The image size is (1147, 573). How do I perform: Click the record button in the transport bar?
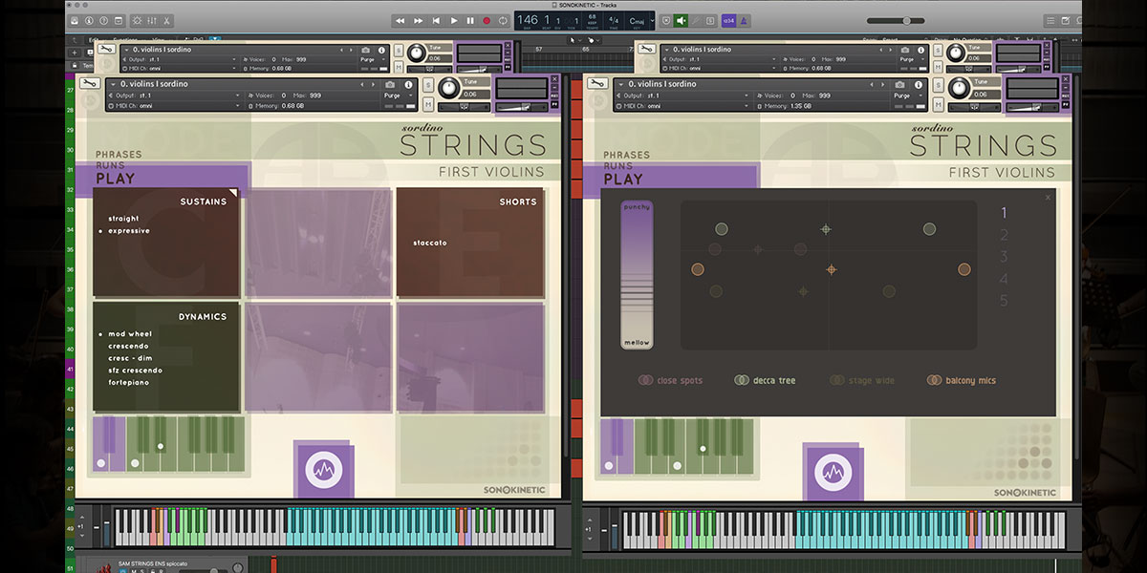(x=487, y=20)
